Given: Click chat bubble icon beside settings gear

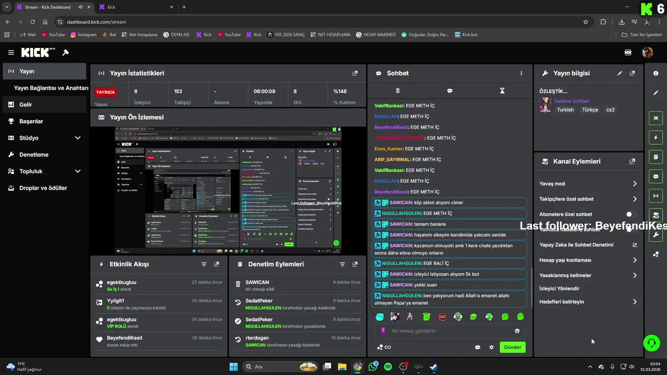Looking at the screenshot, I should (x=477, y=347).
